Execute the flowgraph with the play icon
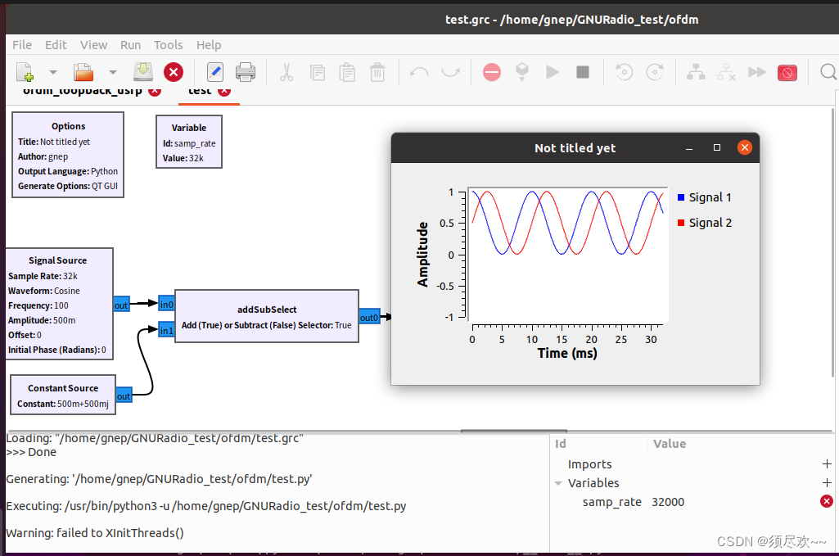This screenshot has height=556, width=839. tap(552, 72)
